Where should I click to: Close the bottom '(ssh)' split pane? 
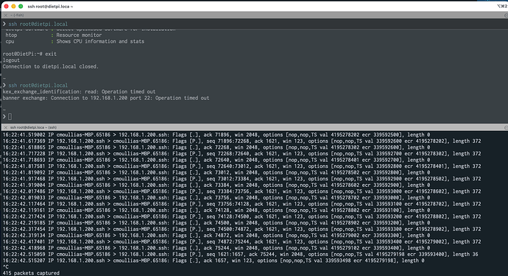point(5,127)
